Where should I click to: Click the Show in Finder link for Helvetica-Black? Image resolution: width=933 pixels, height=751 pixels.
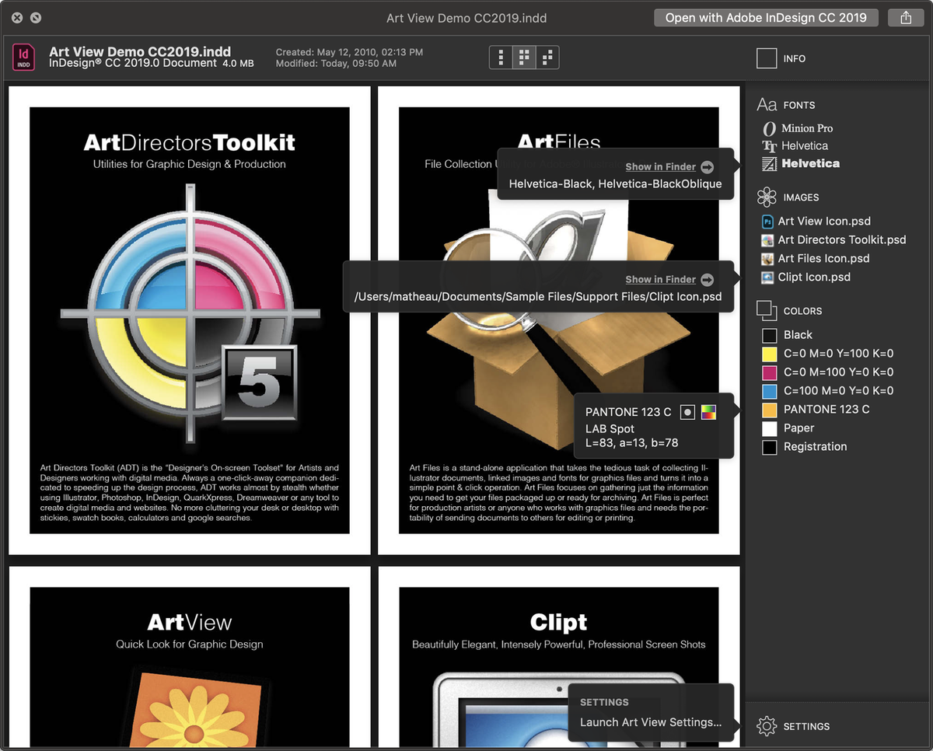click(660, 166)
